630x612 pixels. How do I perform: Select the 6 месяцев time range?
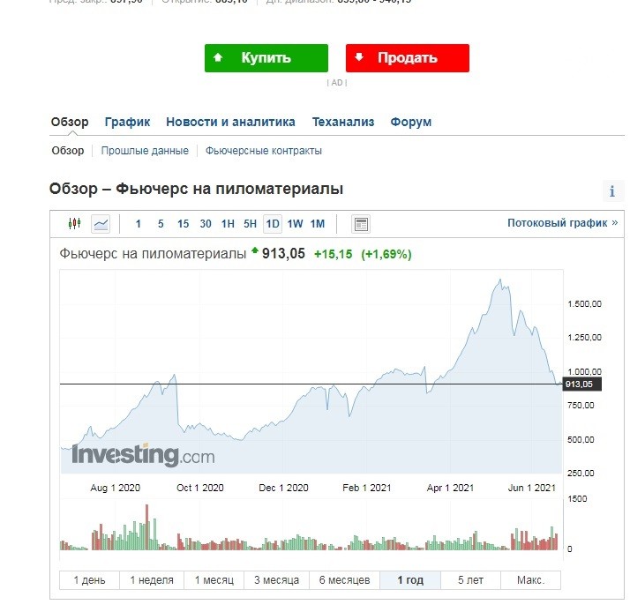[344, 580]
